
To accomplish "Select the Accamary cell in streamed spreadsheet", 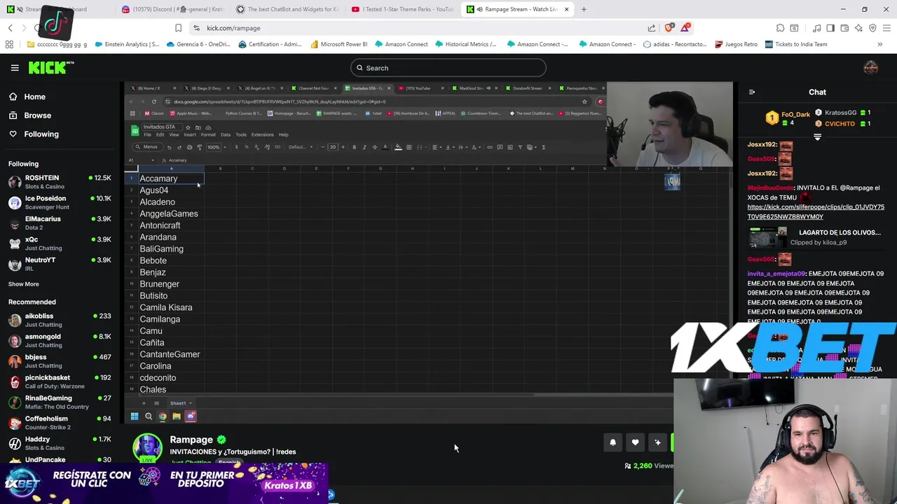I will click(171, 178).
